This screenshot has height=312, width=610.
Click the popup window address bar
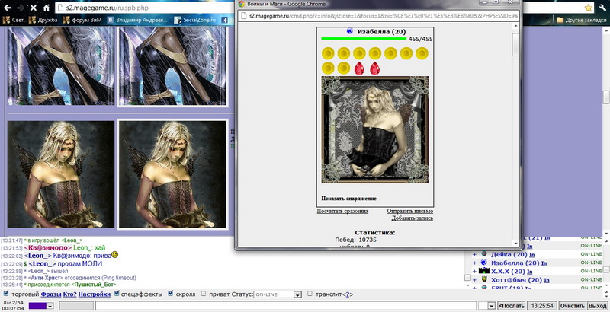pyautogui.click(x=379, y=16)
